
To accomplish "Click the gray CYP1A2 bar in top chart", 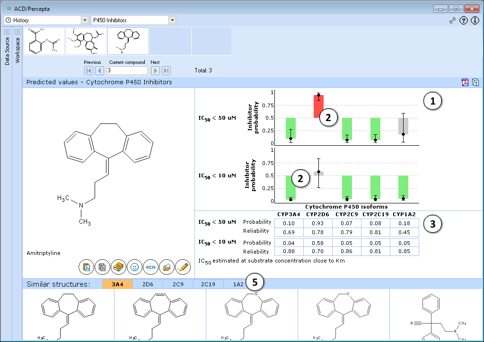I will pyautogui.click(x=403, y=126).
